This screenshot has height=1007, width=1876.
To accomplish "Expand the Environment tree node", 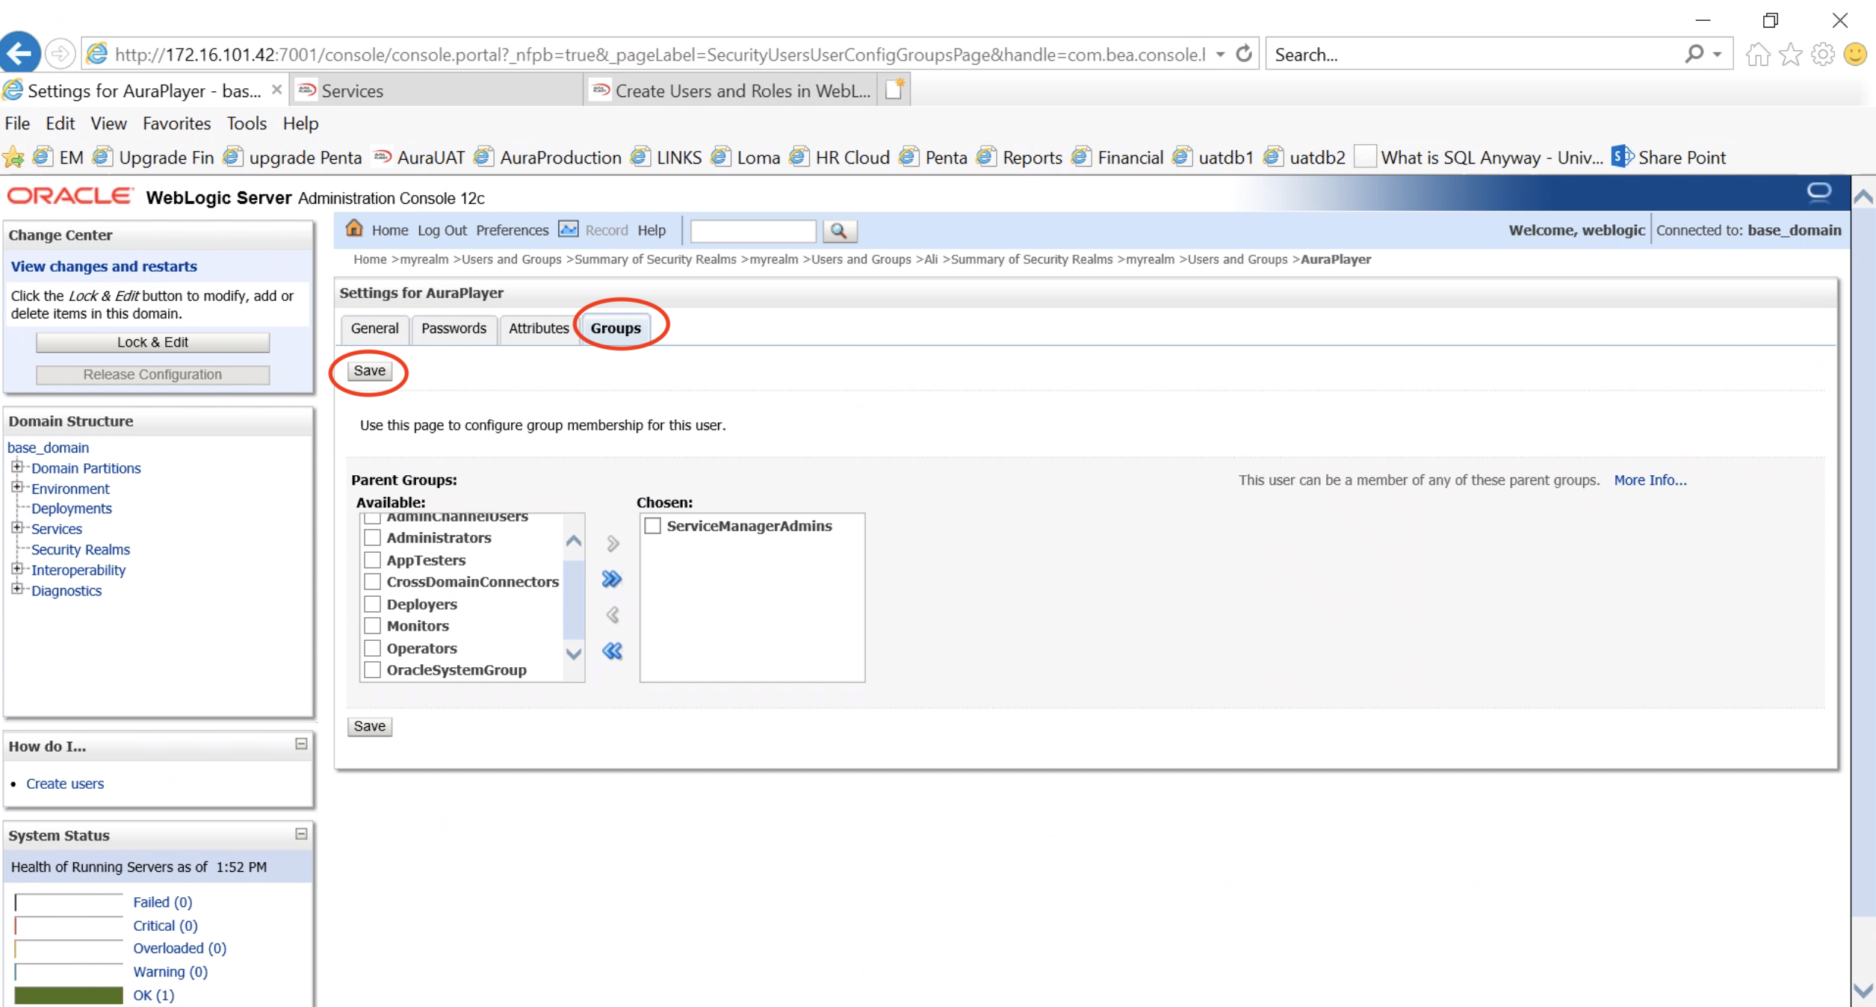I will (x=16, y=487).
